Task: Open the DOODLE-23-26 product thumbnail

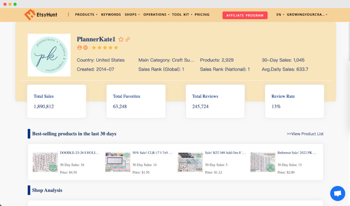Action: 45,162
